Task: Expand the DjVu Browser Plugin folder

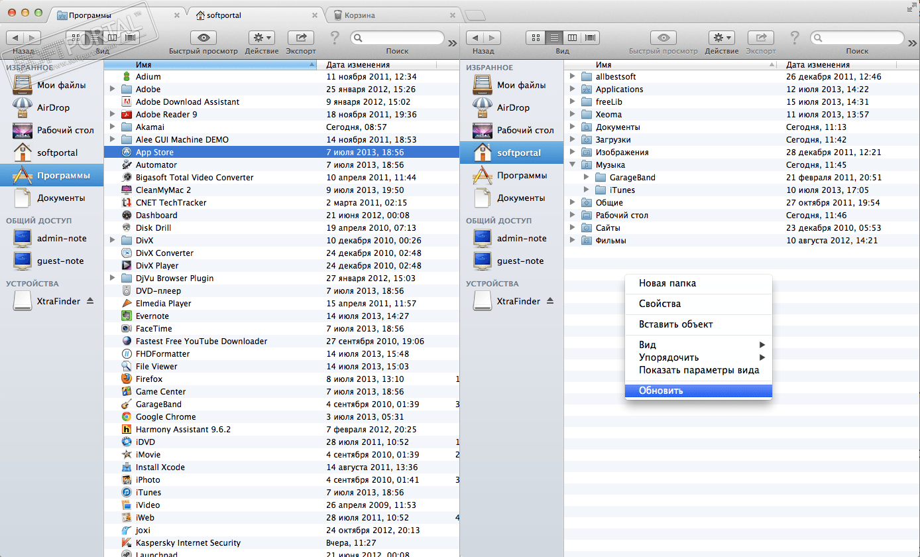Action: [112, 278]
